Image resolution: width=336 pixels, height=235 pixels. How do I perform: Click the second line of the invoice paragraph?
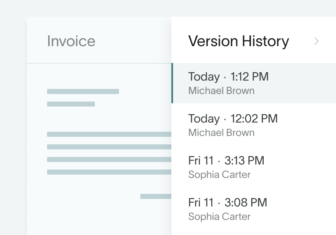[109, 147]
